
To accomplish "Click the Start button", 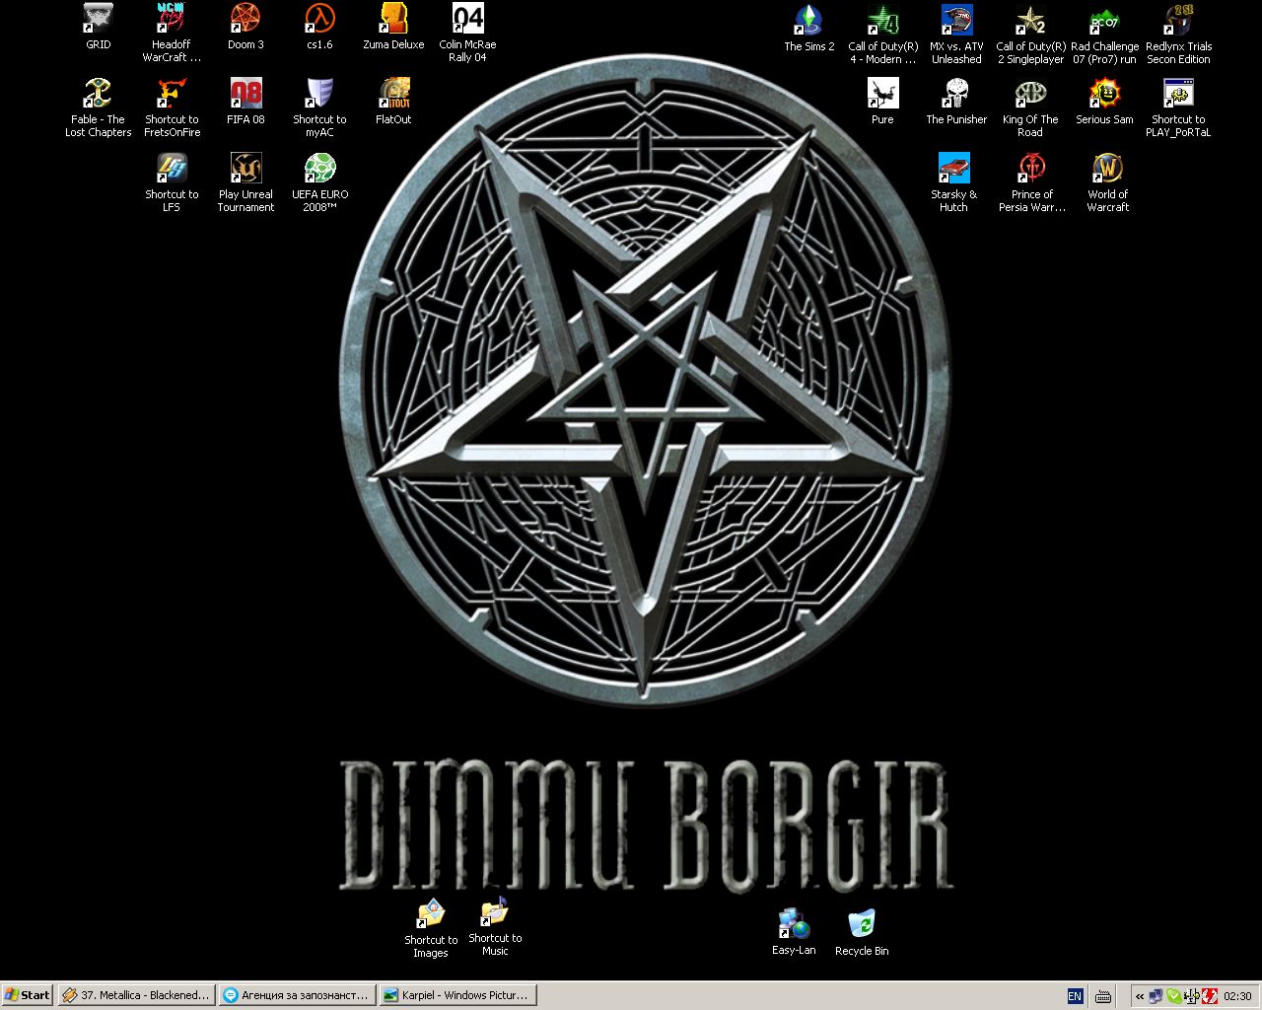I will (27, 995).
